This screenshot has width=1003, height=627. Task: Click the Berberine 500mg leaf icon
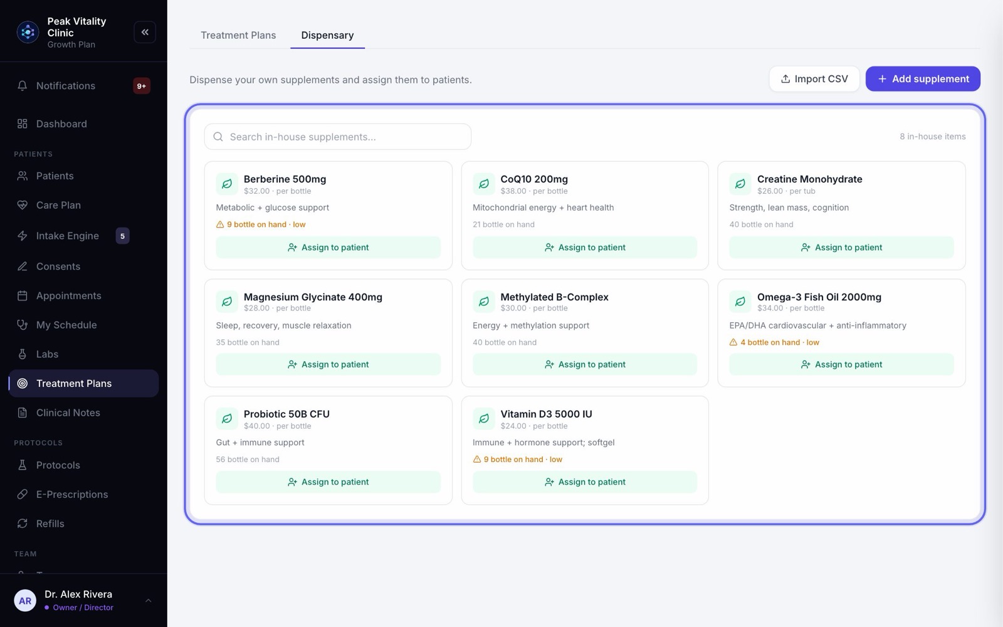227,184
